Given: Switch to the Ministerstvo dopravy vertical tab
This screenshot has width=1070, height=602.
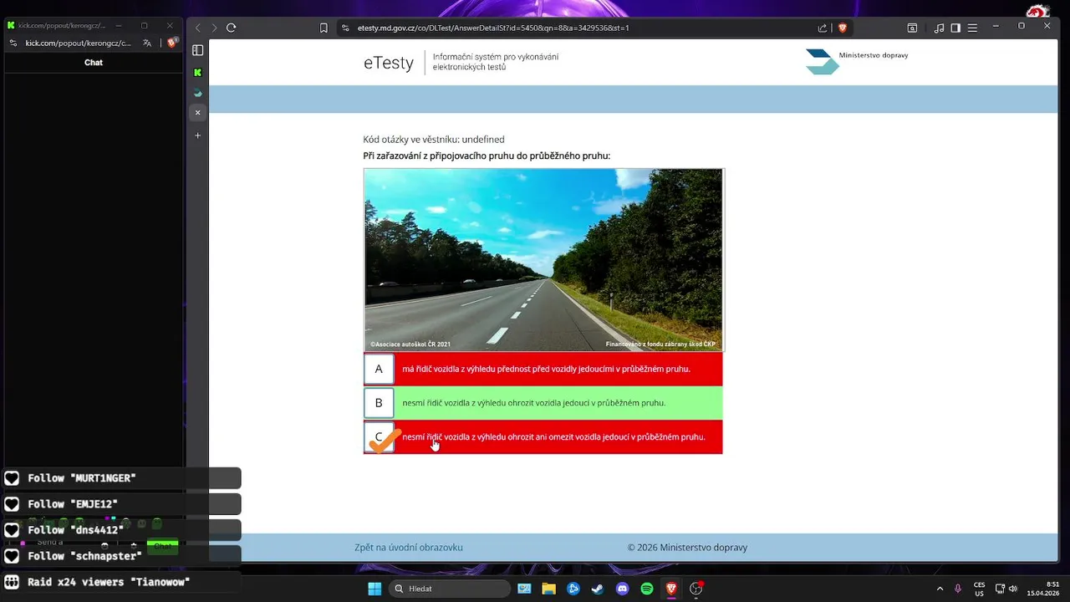Looking at the screenshot, I should 198,93.
